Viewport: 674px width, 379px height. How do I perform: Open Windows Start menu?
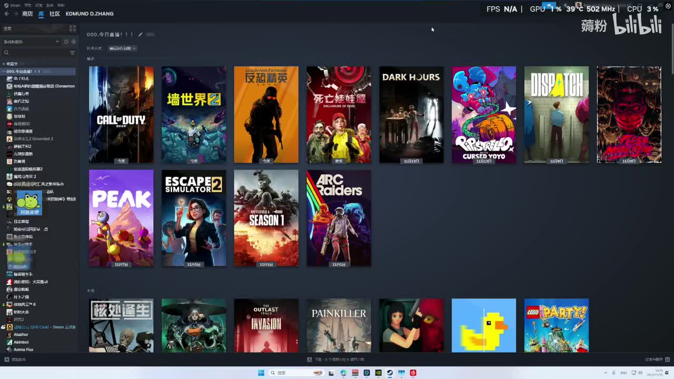(x=261, y=373)
